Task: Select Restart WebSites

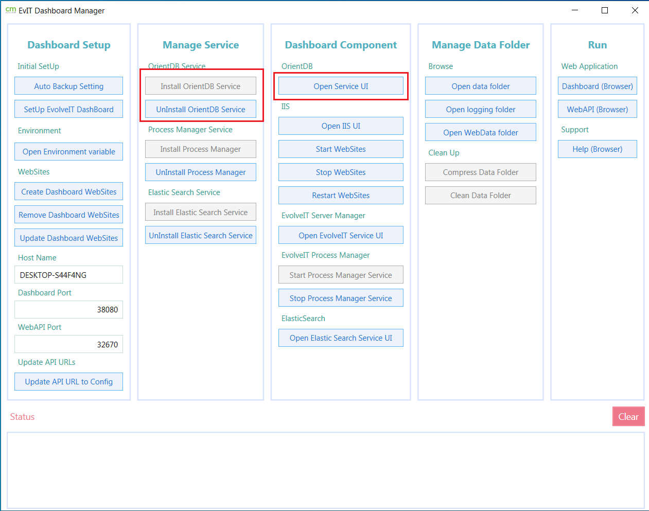Action: pyautogui.click(x=341, y=195)
